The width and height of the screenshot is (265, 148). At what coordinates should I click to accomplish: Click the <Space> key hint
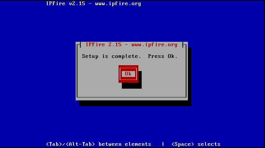pos(183,144)
